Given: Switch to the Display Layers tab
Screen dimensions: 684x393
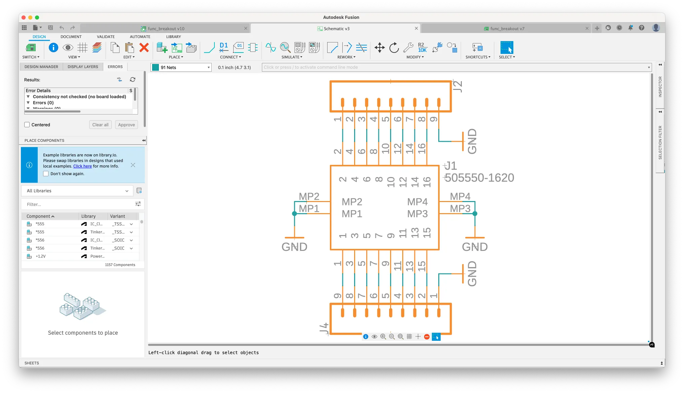Looking at the screenshot, I should click(x=83, y=67).
